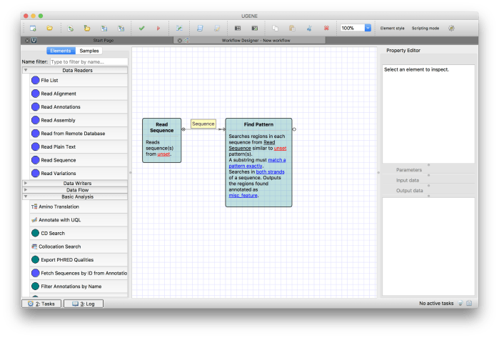The image size is (499, 338).
Task: Click the red Delete icon in toolbar
Action: tap(326, 28)
